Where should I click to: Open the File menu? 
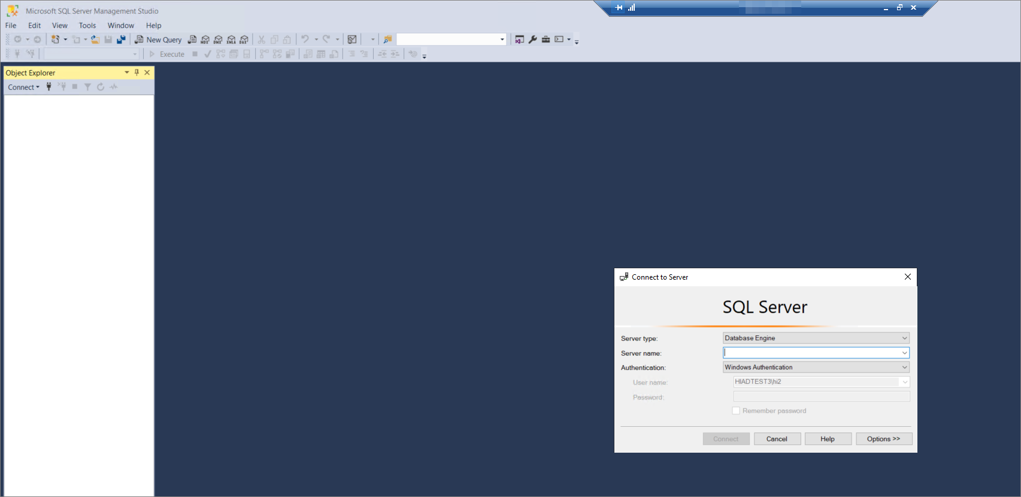(11, 25)
